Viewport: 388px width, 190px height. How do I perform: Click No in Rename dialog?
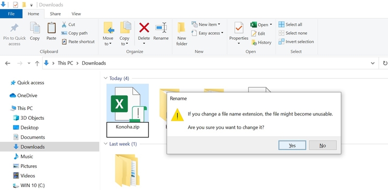pos(323,145)
